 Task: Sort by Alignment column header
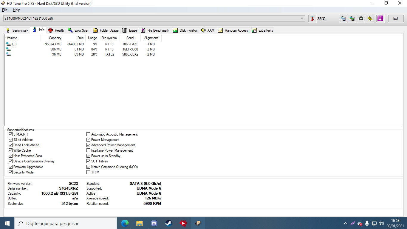(x=151, y=38)
